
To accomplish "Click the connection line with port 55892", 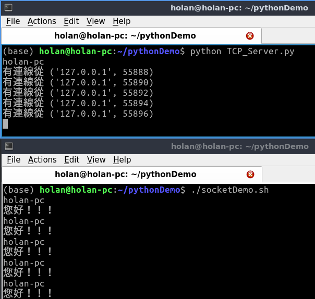I will tap(78, 93).
